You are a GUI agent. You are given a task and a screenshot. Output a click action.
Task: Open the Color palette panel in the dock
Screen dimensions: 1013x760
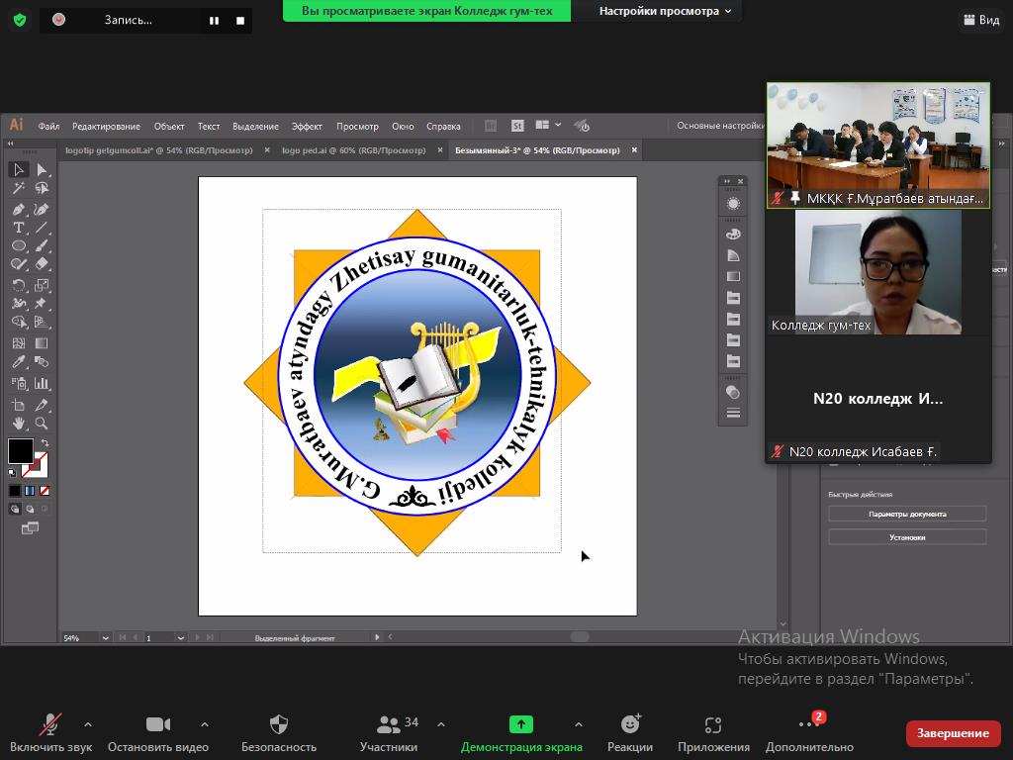click(733, 234)
